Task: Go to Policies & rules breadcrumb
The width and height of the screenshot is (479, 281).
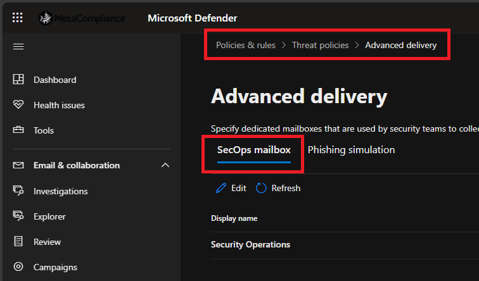Action: [x=246, y=45]
